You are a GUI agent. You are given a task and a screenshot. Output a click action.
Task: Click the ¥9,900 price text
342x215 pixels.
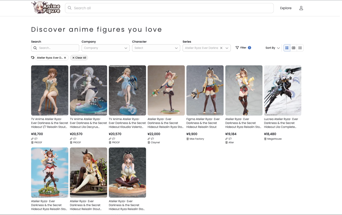pyautogui.click(x=192, y=134)
